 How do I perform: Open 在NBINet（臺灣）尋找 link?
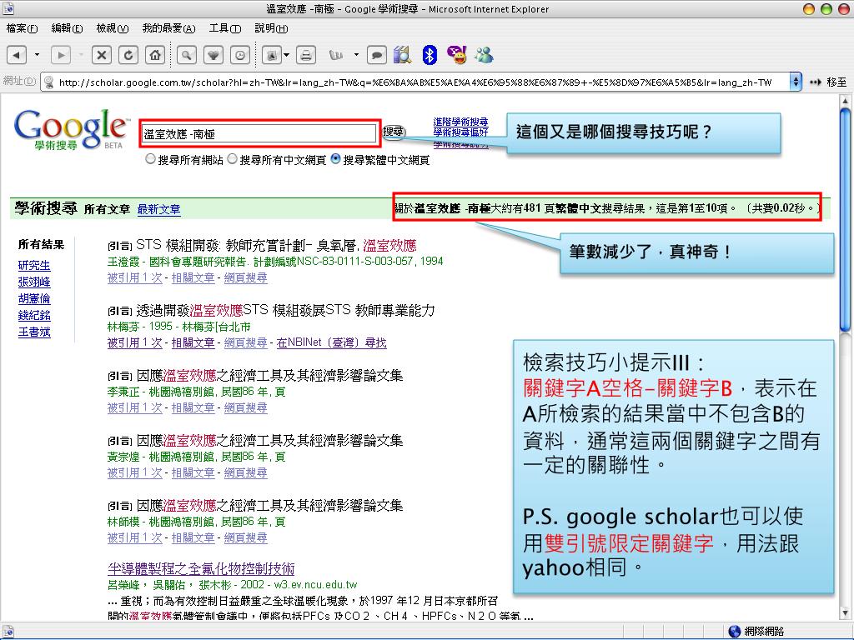click(331, 342)
